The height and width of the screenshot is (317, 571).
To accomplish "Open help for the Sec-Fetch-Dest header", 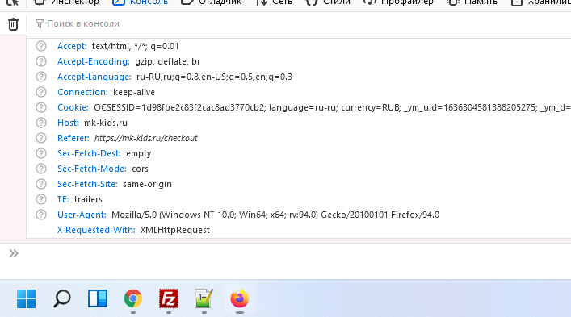I will pyautogui.click(x=41, y=153).
